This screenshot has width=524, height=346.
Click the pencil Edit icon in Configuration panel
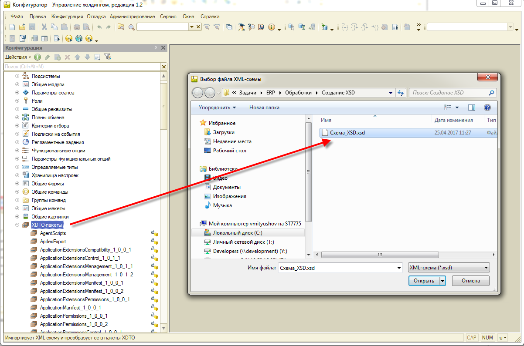47,57
